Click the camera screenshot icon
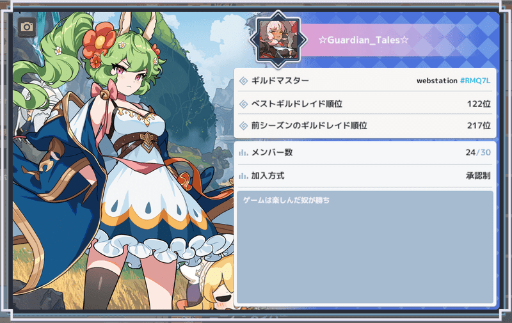Image resolution: width=512 pixels, height=323 pixels. (x=26, y=27)
